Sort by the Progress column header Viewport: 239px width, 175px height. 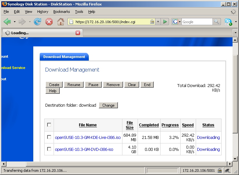point(170,125)
